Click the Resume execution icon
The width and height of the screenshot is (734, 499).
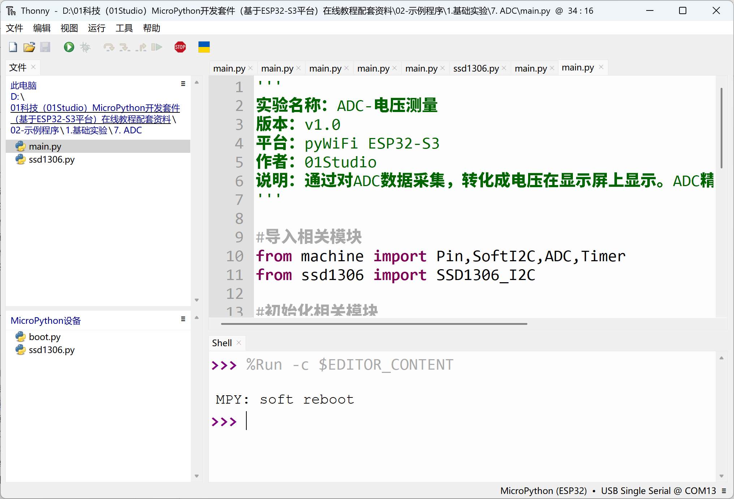click(156, 47)
